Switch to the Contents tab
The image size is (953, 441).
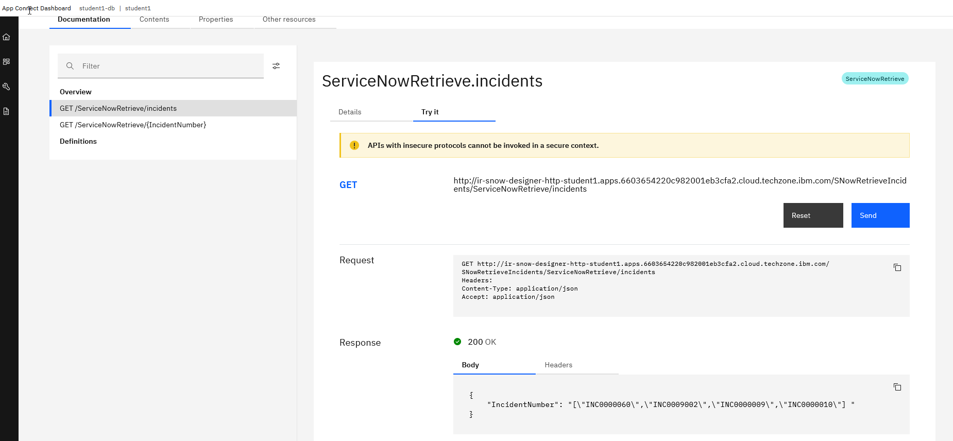(x=154, y=20)
